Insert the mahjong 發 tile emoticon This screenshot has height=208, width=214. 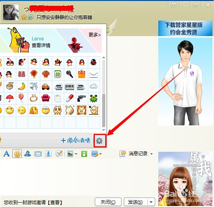click(58, 74)
